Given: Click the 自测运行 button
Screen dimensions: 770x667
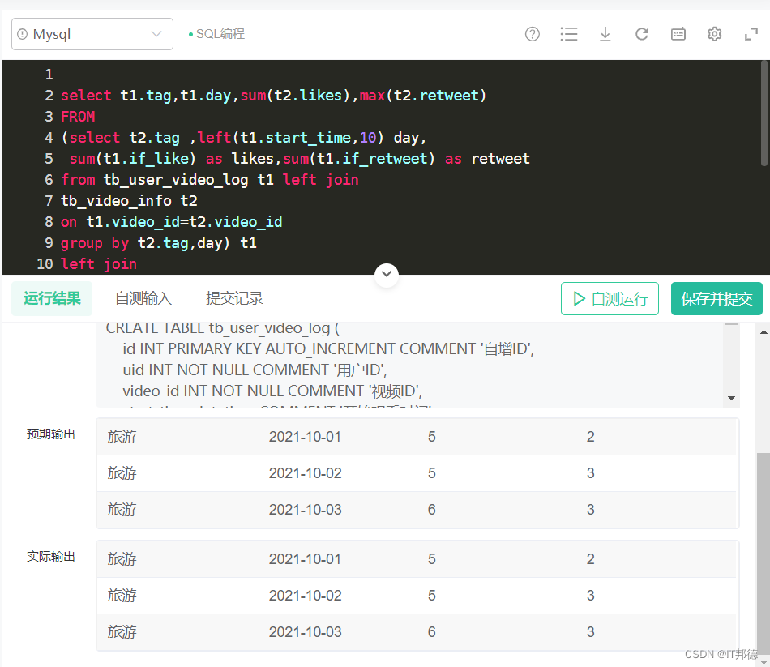Looking at the screenshot, I should pyautogui.click(x=610, y=298).
